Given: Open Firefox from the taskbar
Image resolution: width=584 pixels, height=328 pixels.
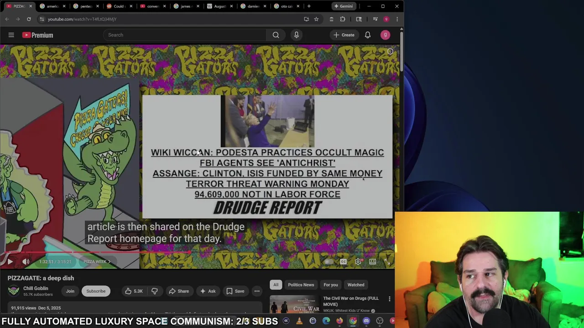Looking at the screenshot, I should tap(339, 321).
